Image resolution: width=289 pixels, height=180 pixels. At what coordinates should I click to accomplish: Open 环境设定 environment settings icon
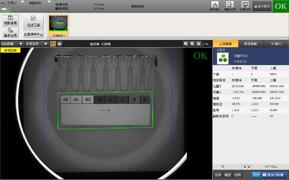tap(245, 6)
